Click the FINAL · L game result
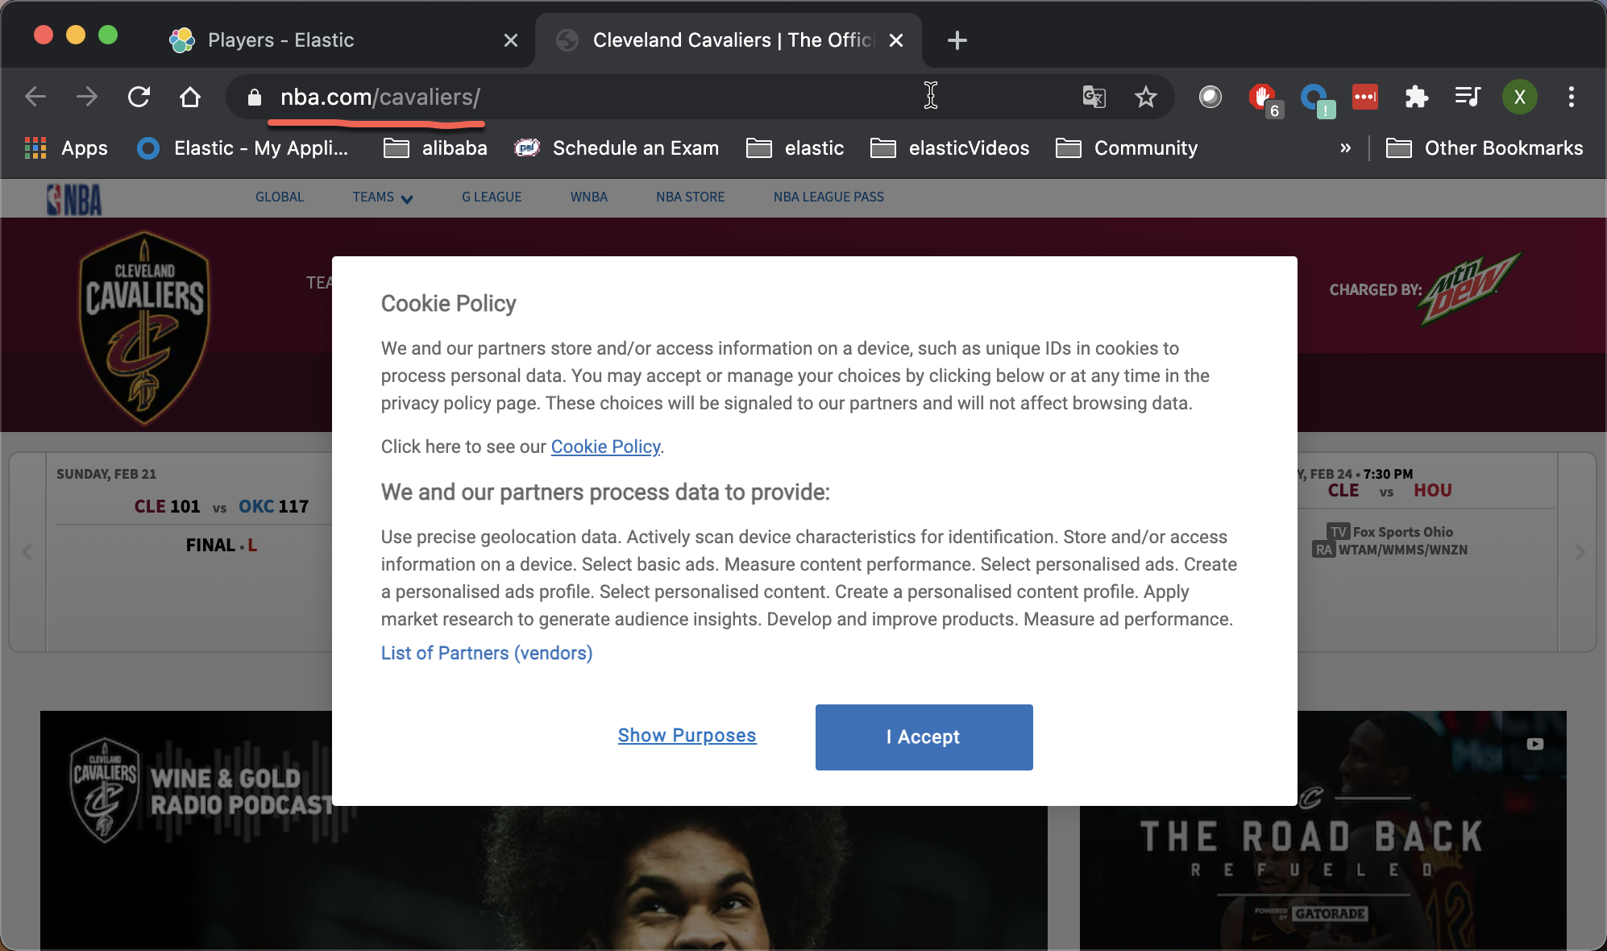The image size is (1607, 951). pos(222,546)
